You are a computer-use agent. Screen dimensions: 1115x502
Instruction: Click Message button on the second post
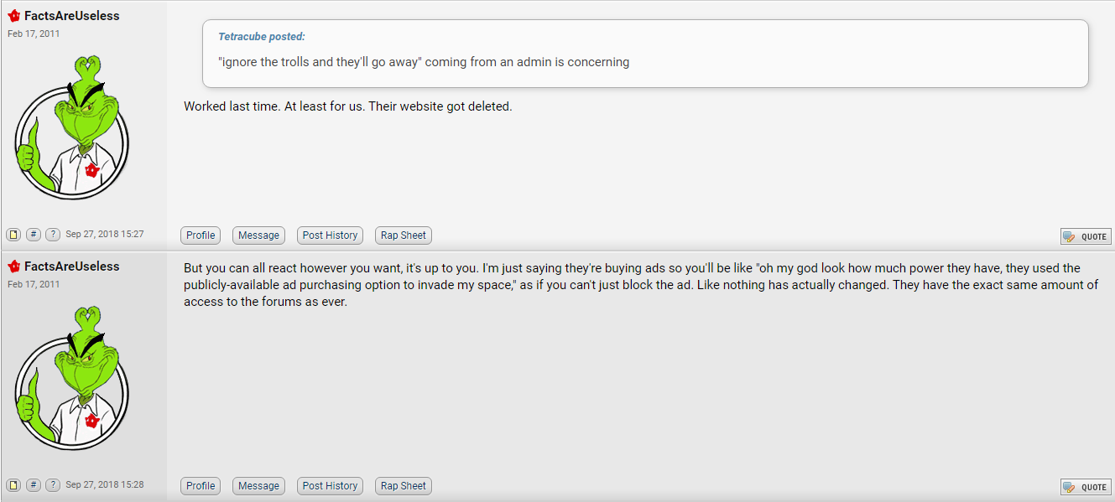tap(258, 486)
